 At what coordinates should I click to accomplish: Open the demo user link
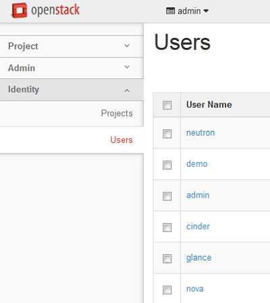click(x=197, y=164)
